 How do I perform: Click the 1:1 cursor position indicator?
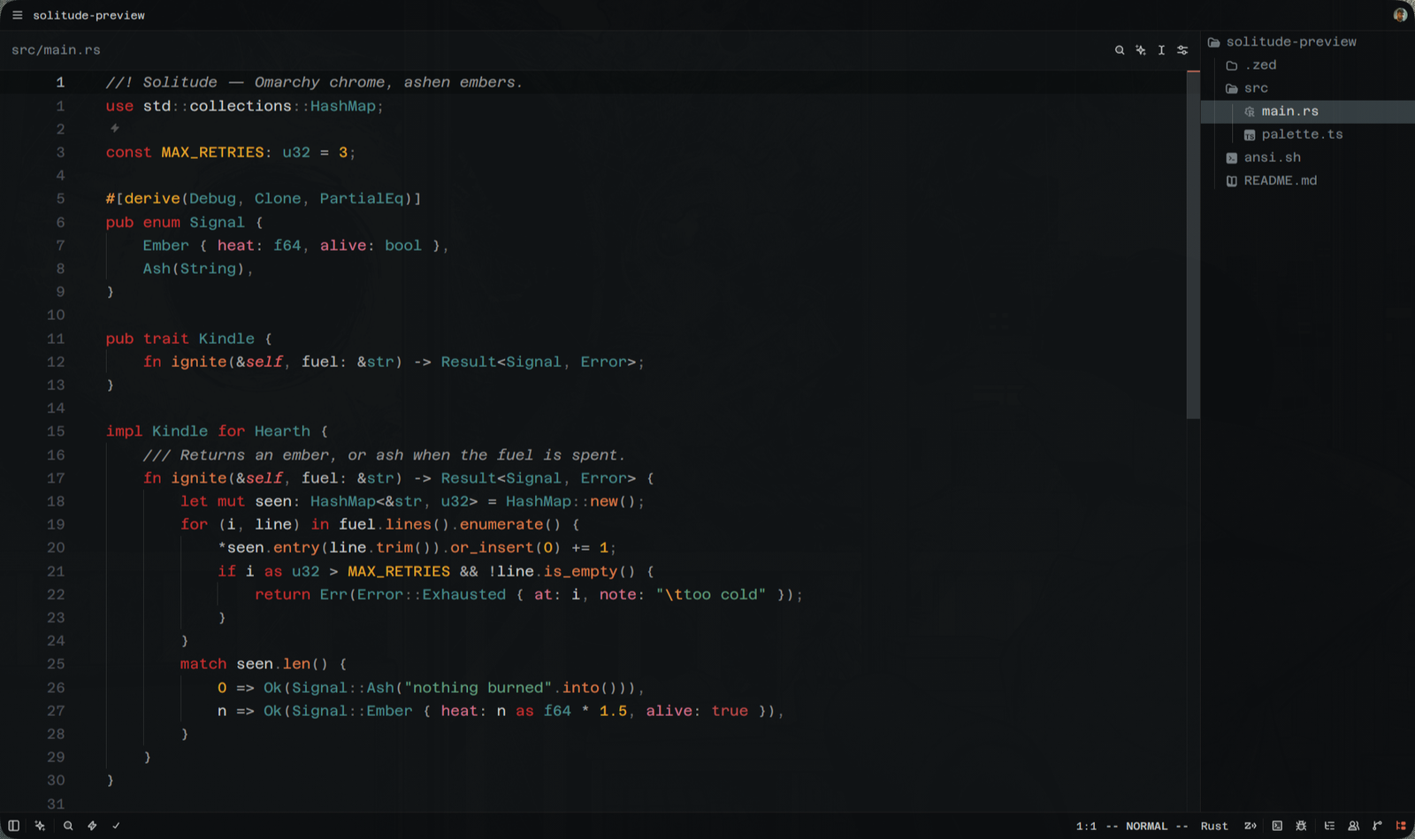[1087, 826]
